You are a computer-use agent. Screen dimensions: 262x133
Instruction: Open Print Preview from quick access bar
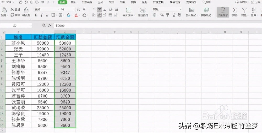tap(37, 2)
